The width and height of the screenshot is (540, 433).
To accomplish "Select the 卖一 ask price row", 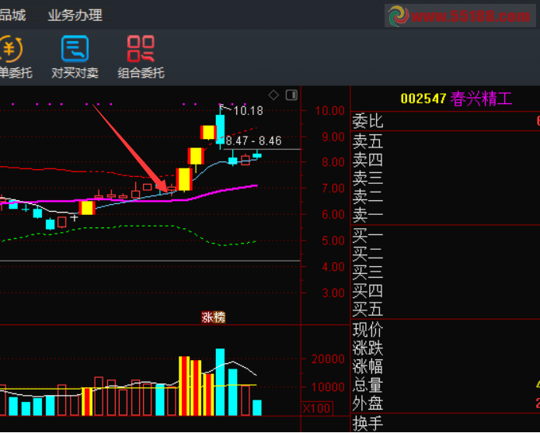I will click(x=368, y=216).
